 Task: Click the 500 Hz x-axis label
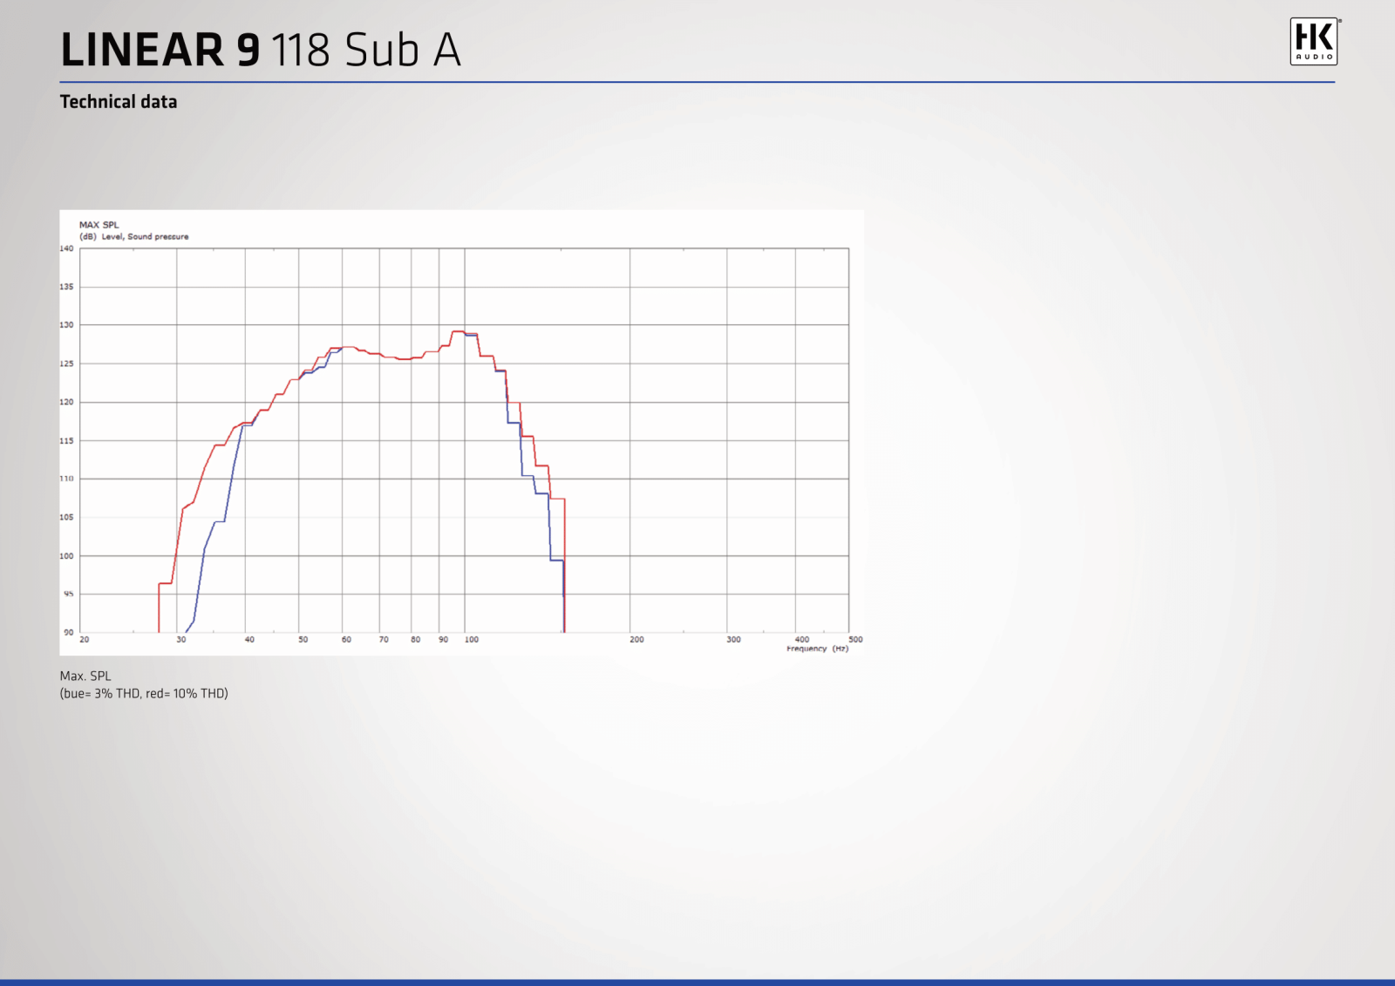point(856,640)
